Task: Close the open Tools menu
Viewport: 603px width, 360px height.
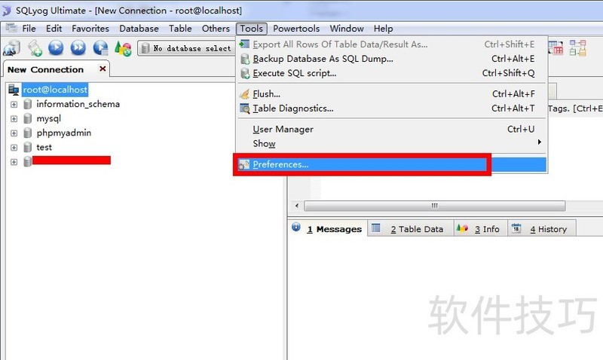Action: (x=252, y=29)
